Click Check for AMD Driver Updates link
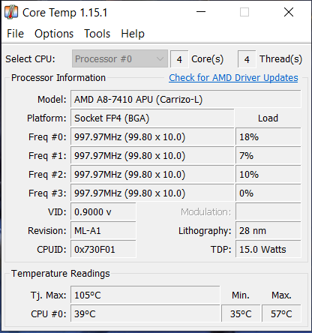The image size is (312, 333). [x=233, y=78]
